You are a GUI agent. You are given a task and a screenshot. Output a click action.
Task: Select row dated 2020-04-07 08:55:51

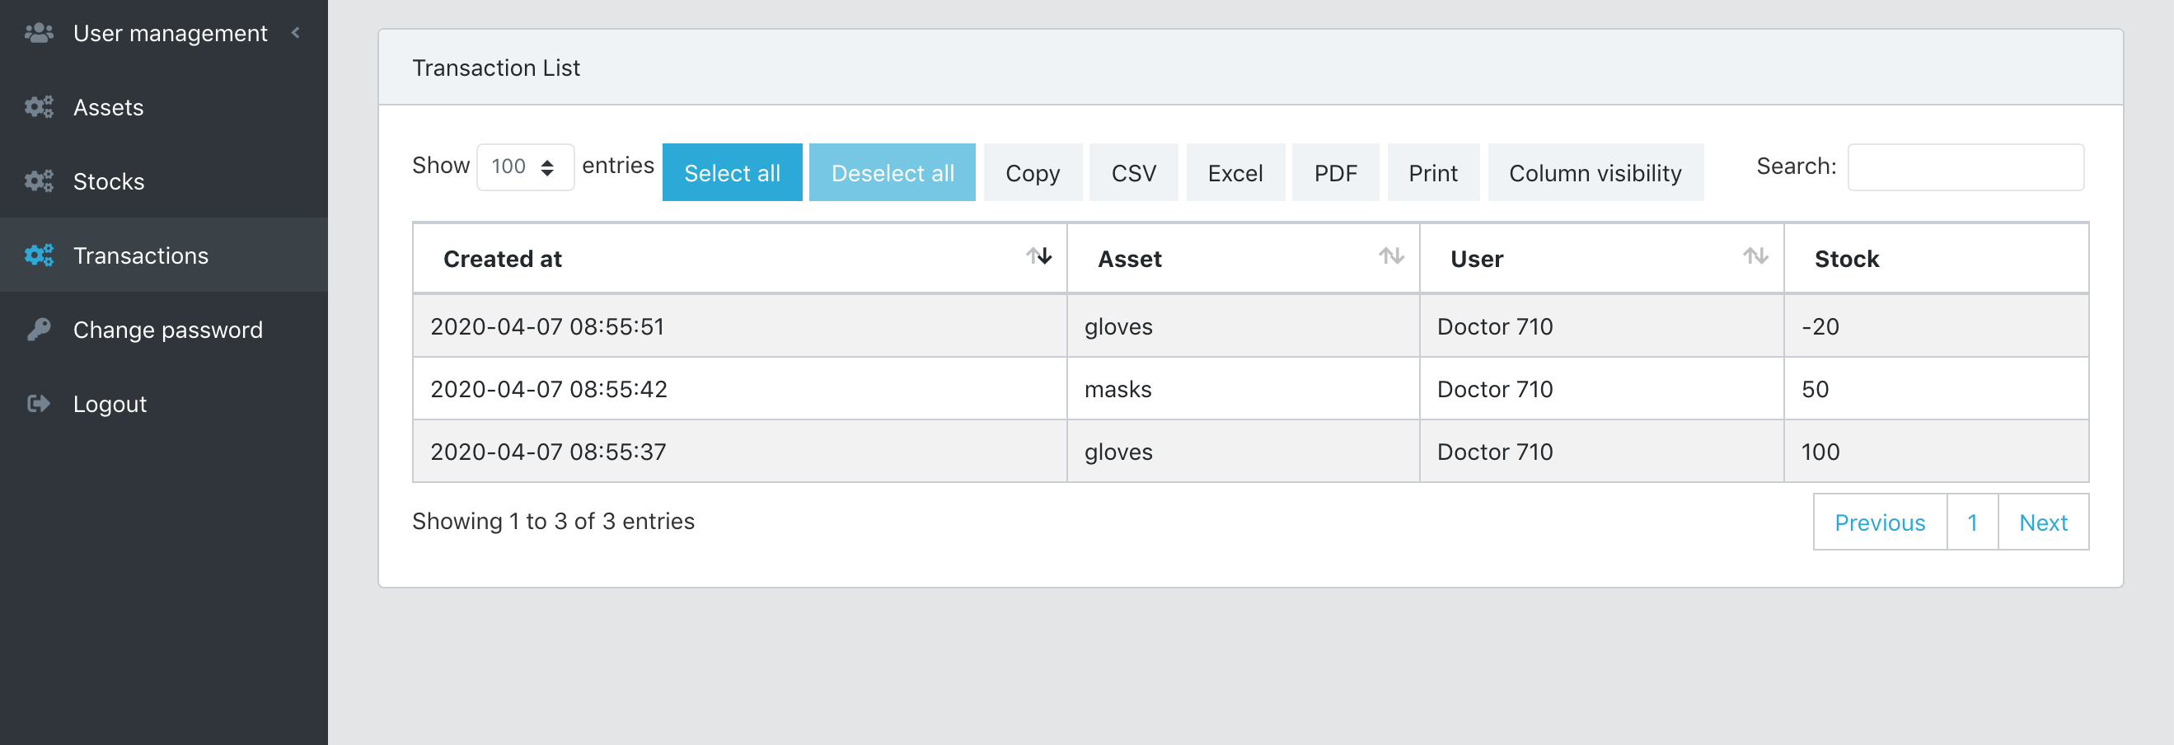point(1251,326)
